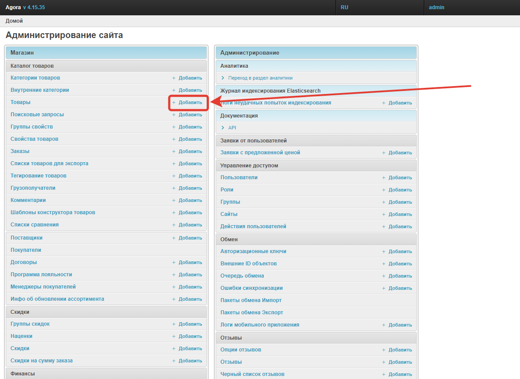Screen dimensions: 520x379
Task: Expand Переход в раздел аналитики chevron
Action: tap(223, 78)
